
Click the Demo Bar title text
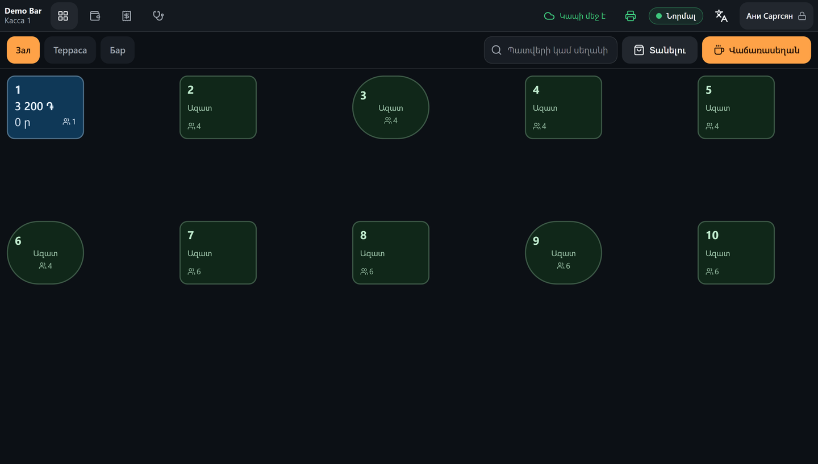click(x=23, y=11)
